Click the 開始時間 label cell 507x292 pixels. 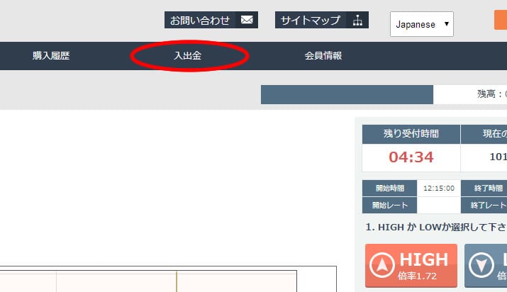[389, 189]
